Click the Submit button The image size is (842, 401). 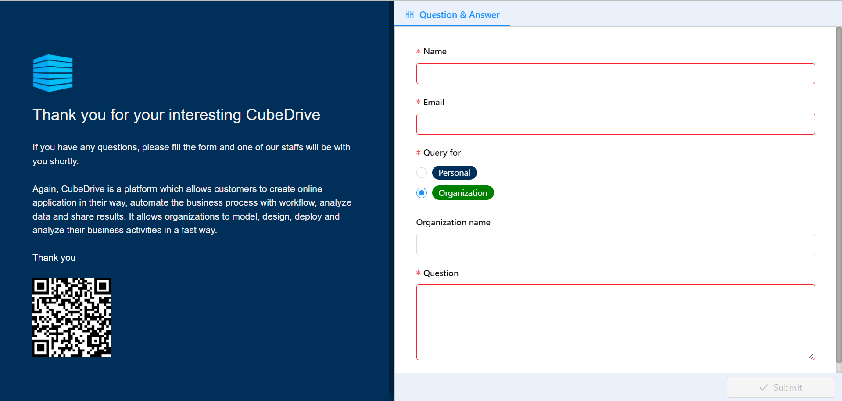(x=780, y=387)
